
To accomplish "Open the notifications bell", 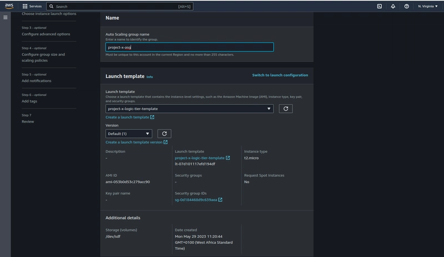I will click(x=393, y=6).
